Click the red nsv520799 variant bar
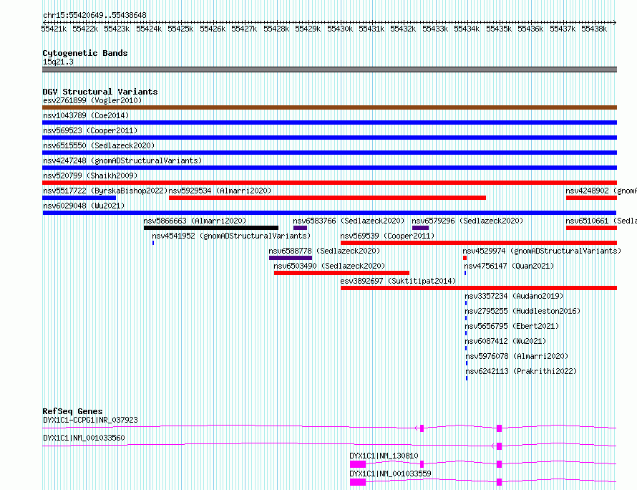Viewport: 637px width, 490px height. (x=329, y=183)
